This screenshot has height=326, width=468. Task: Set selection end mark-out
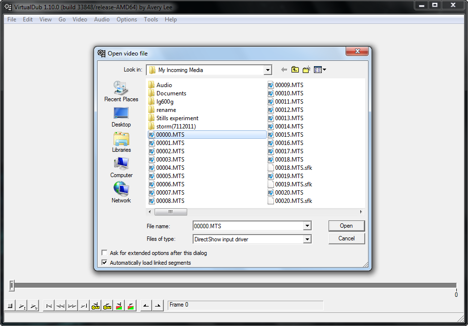coord(158,306)
